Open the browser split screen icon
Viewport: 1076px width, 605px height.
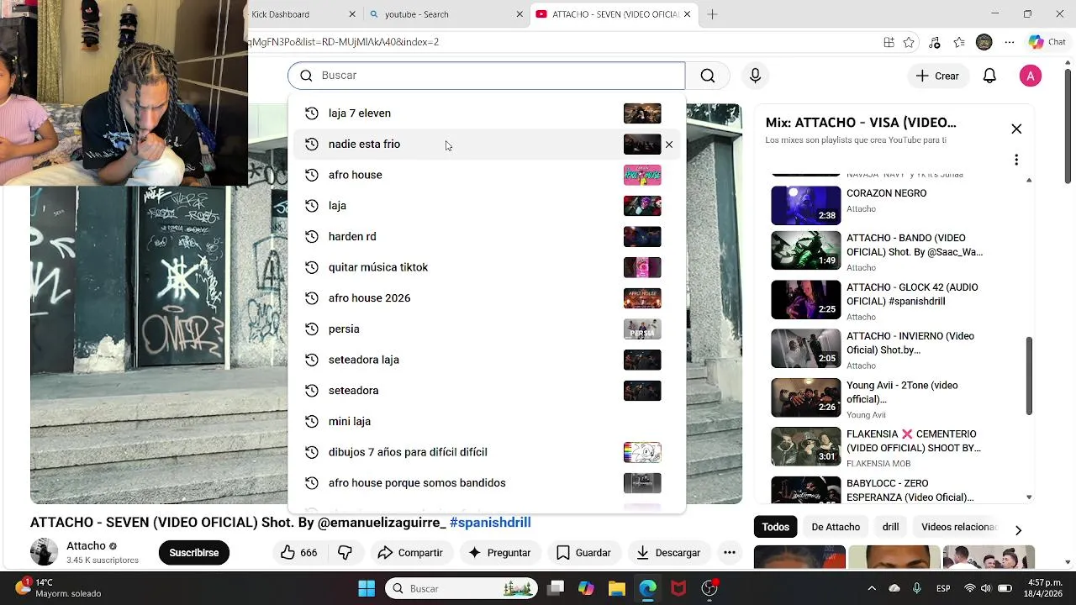click(x=889, y=42)
